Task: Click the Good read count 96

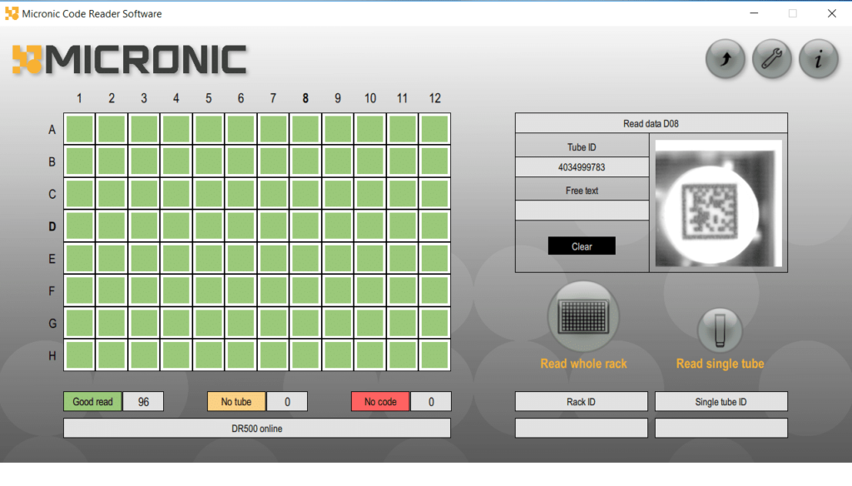Action: tap(143, 402)
